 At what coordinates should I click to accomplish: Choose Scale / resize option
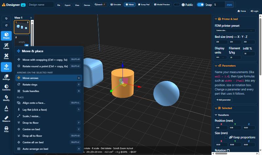48,116
